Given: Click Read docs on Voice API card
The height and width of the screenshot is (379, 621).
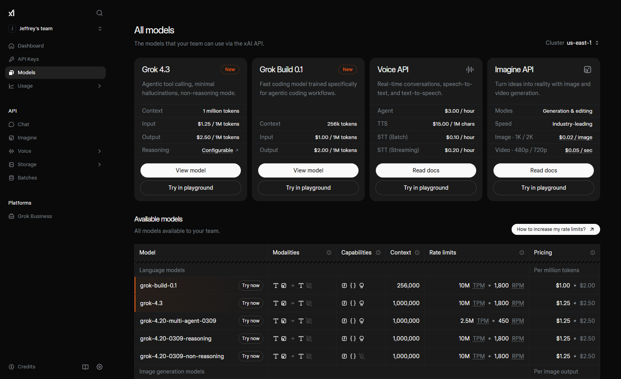Looking at the screenshot, I should point(426,170).
